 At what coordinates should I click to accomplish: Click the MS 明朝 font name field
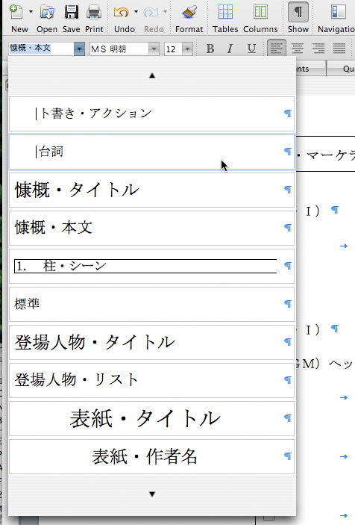pos(119,49)
